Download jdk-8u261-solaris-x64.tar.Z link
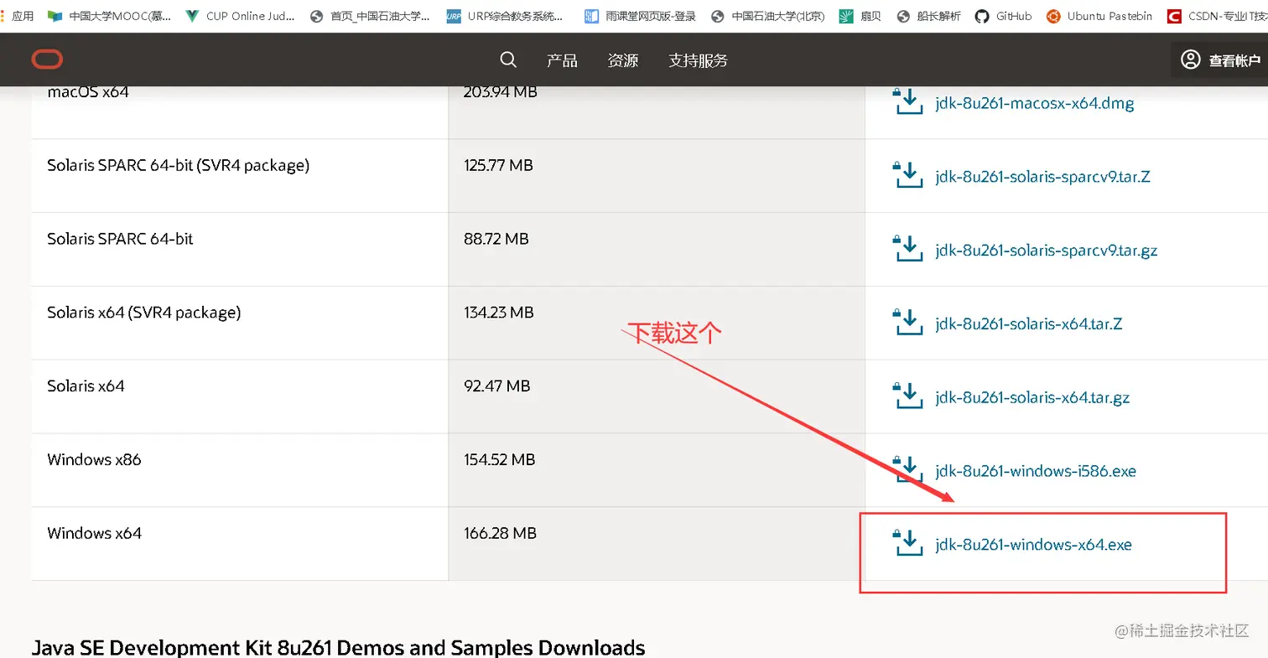1268x658 pixels. pyautogui.click(x=1029, y=324)
